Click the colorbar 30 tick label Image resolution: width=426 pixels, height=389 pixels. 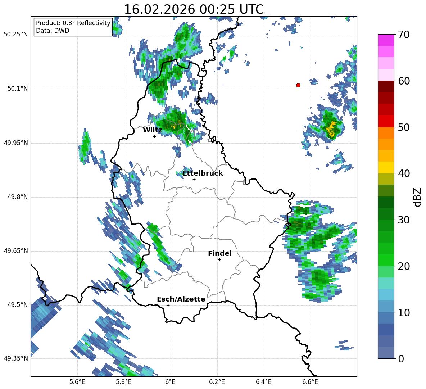pos(404,220)
